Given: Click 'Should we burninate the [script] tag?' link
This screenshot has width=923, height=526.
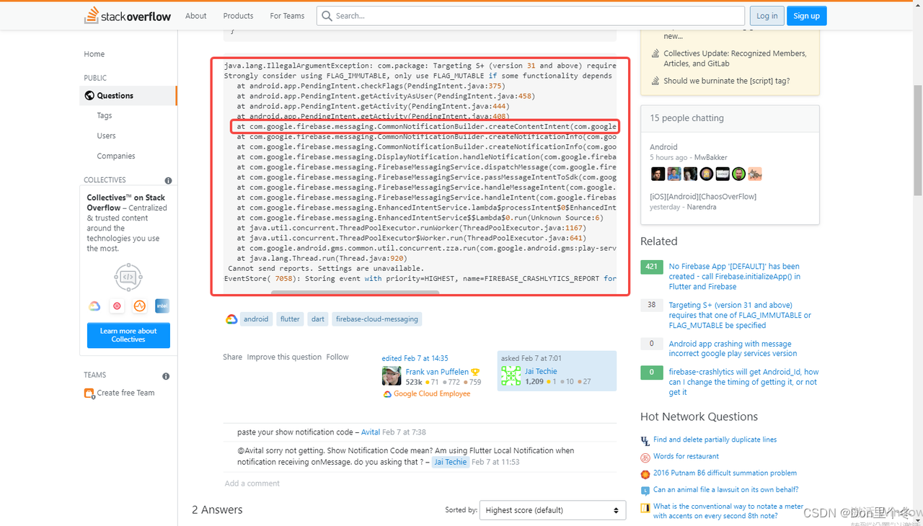Looking at the screenshot, I should tap(726, 81).
